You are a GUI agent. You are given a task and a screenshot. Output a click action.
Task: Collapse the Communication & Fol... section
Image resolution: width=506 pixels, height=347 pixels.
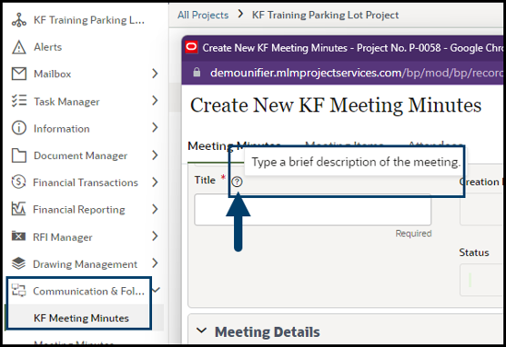click(156, 290)
